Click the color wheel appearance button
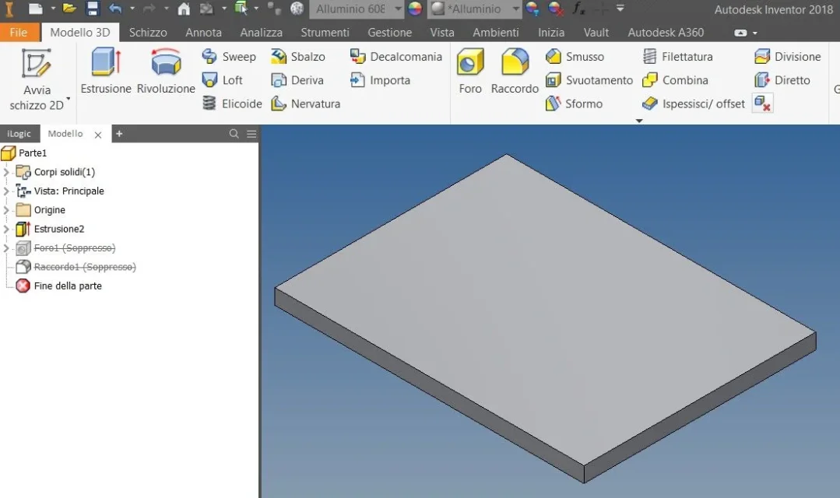840x498 pixels. click(x=415, y=9)
